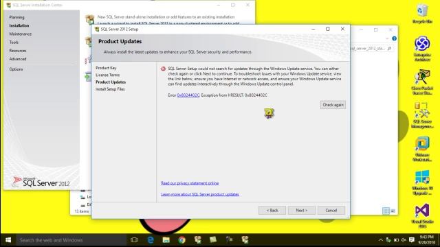Screen dimensions: 440x247
Task: Open Windows 10 Upgrade desktop shortcut
Action: point(422,182)
